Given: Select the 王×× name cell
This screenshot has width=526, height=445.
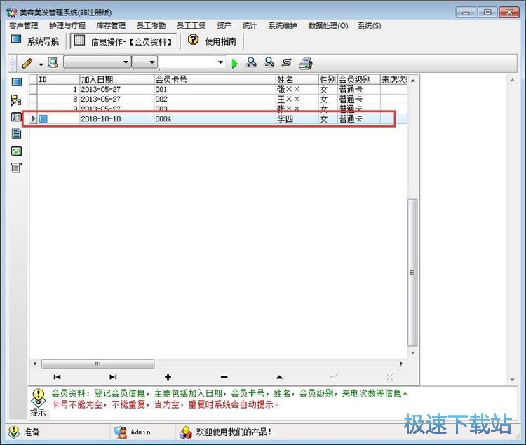Looking at the screenshot, I should pos(297,100).
